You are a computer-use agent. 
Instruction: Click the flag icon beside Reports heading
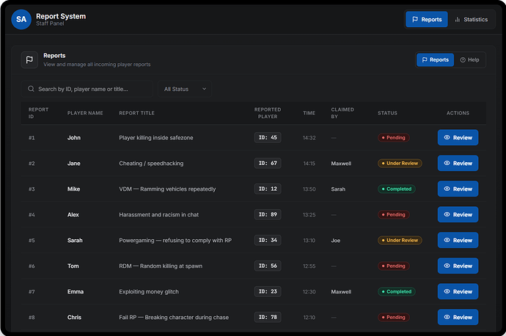[x=29, y=60]
